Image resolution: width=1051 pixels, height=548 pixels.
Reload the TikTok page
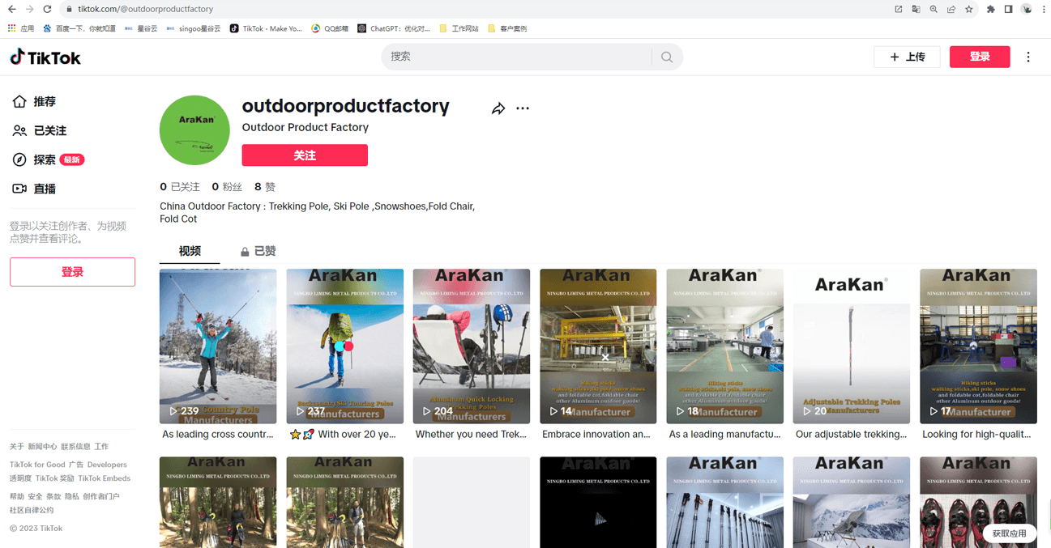pos(47,9)
